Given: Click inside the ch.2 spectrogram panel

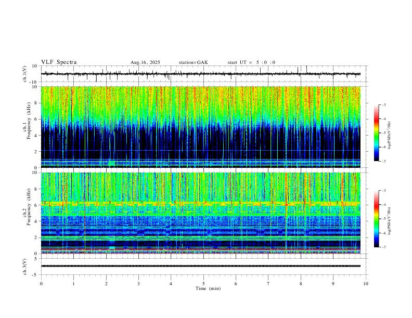Looking at the screenshot, I should tap(201, 213).
